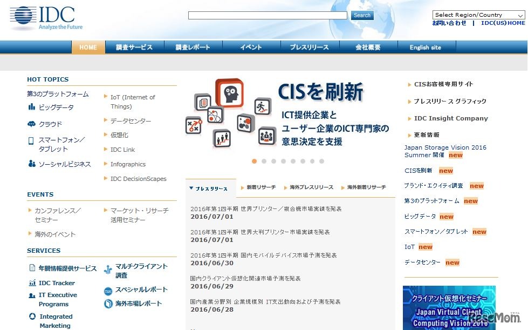Click the strategy X-O banner icon

coord(194,126)
